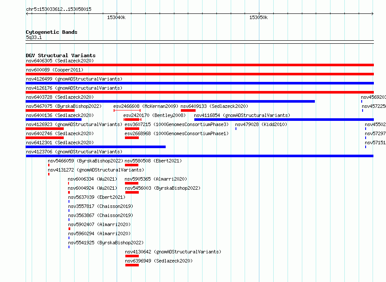Image resolution: width=386 pixels, height=282 pixels.
Task: Open esv2466608 (McKernan2009) label
Action: (x=146, y=106)
